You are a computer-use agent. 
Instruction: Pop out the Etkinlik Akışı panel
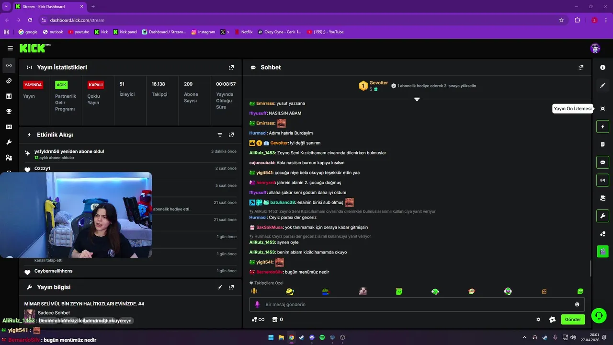[x=231, y=135]
